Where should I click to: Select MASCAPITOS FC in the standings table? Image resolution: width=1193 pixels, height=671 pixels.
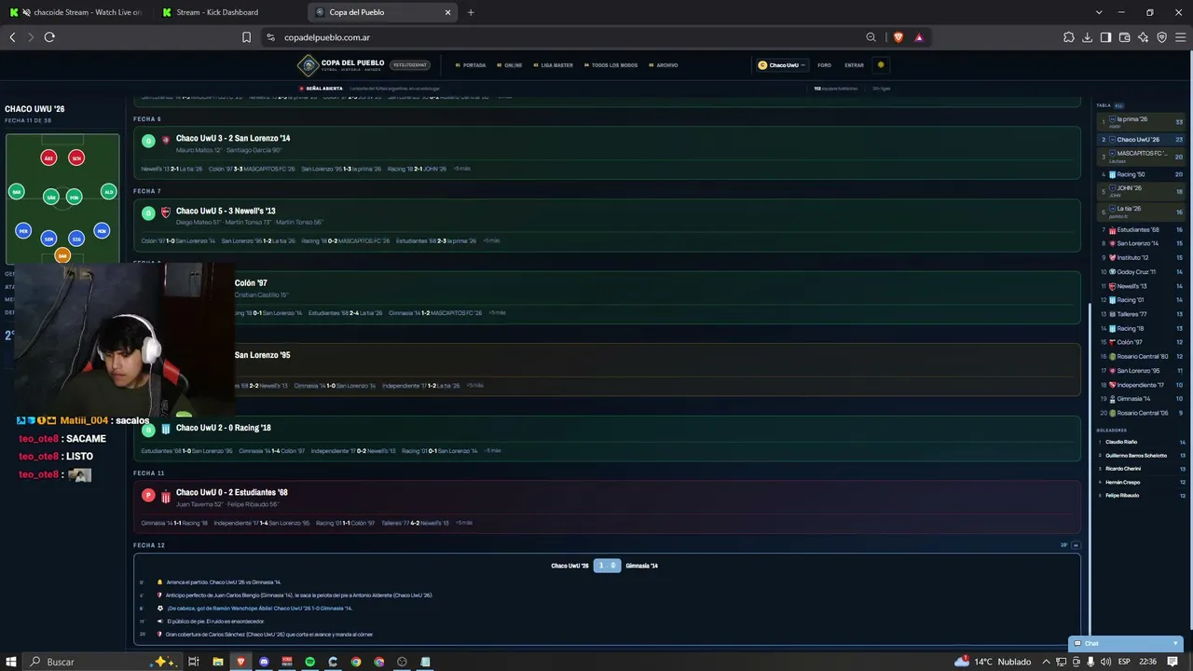coord(1142,156)
